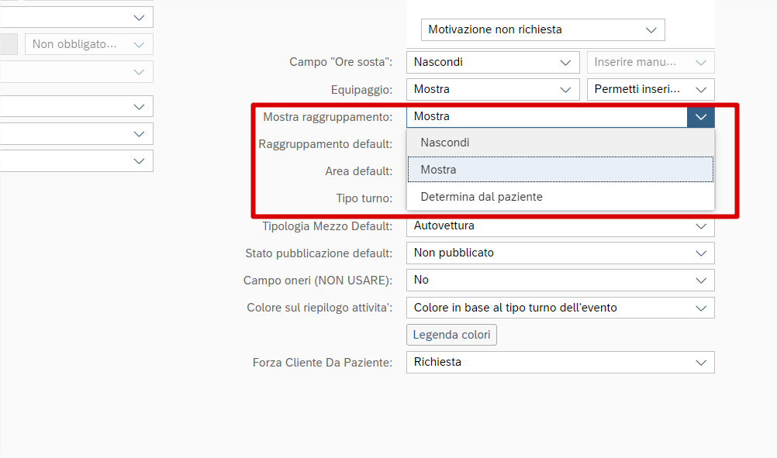Click the "Legenda colori" button
Viewport: 777px width, 458px height.
pyautogui.click(x=451, y=335)
